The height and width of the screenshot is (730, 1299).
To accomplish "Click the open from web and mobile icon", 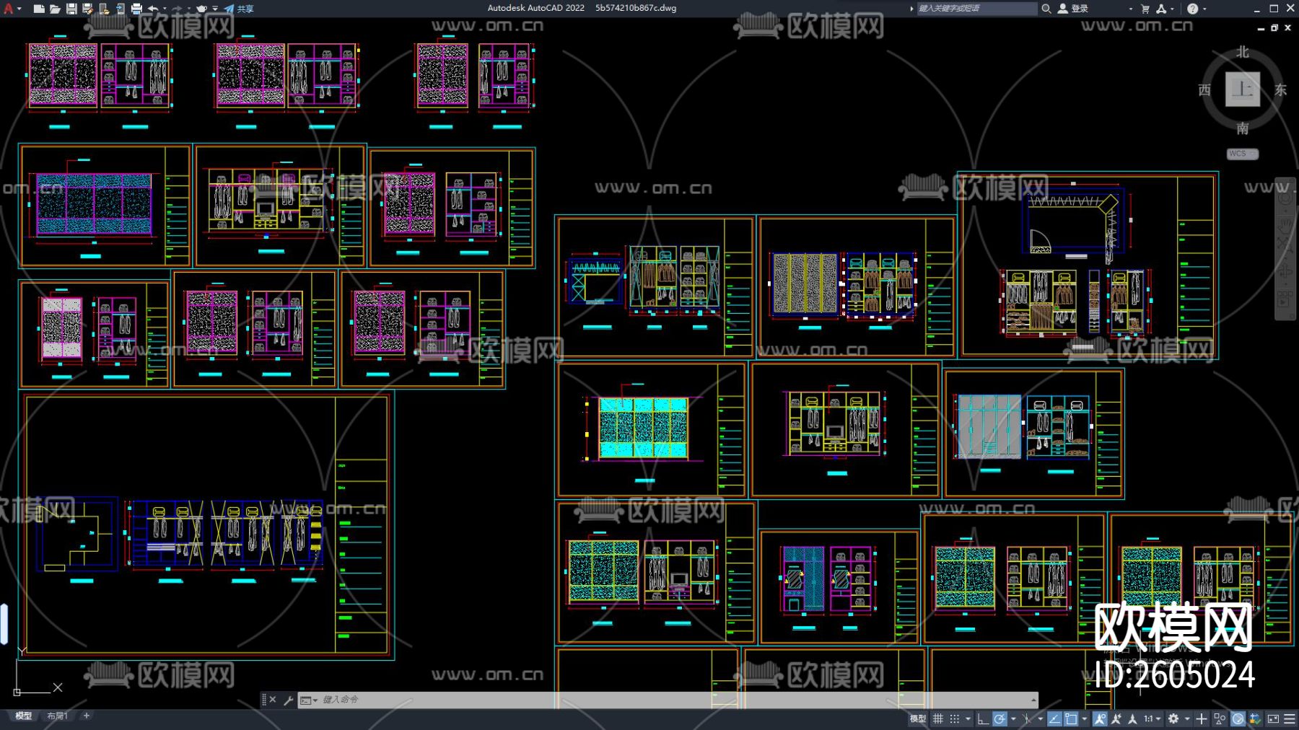I will pyautogui.click(x=104, y=9).
